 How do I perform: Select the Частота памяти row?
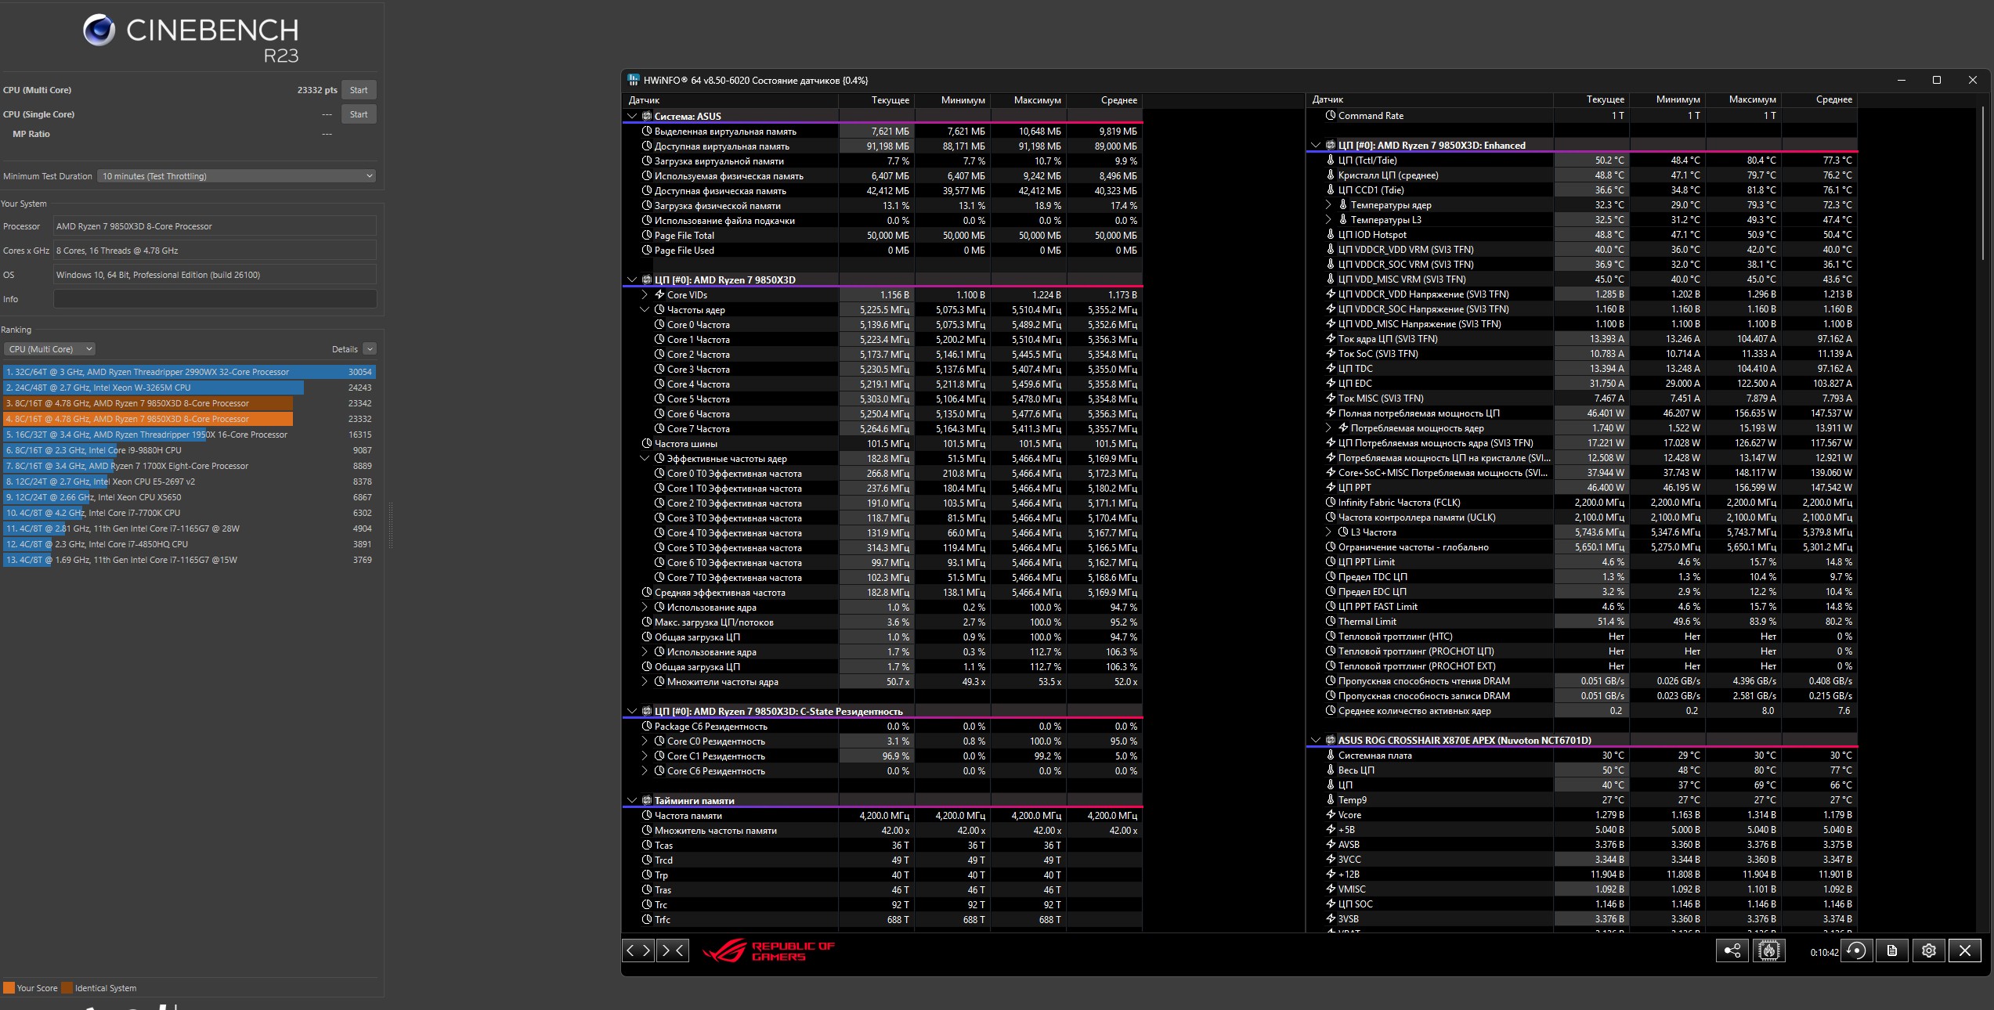point(883,816)
